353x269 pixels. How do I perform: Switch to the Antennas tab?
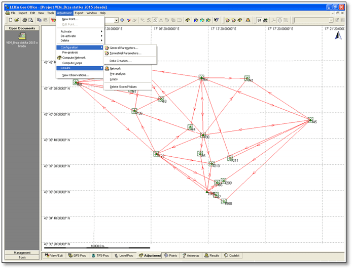(x=191, y=256)
